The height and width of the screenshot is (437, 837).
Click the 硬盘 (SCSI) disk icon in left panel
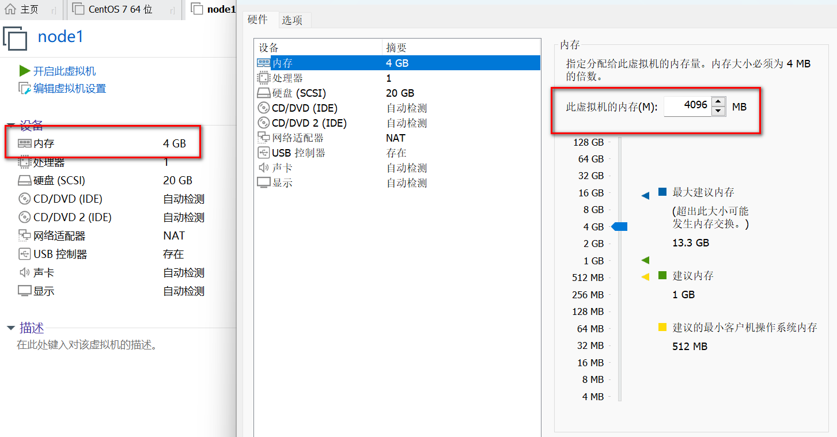point(25,181)
